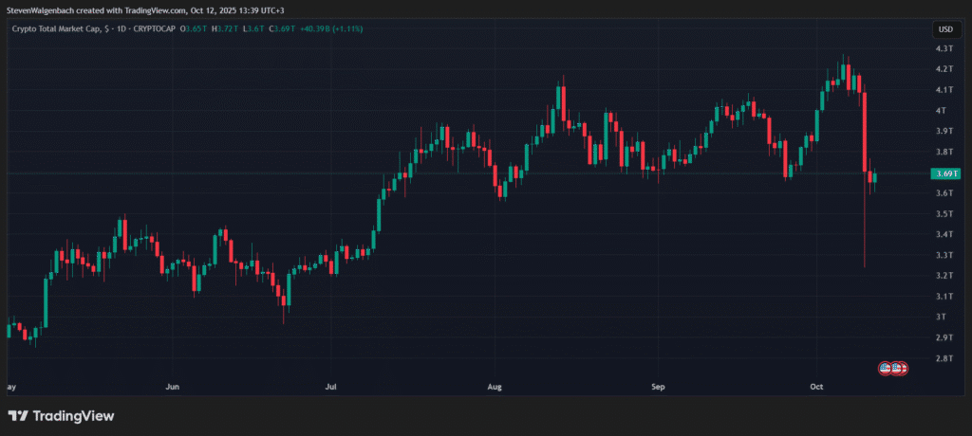Select the Aug label on time axis

pyautogui.click(x=493, y=387)
